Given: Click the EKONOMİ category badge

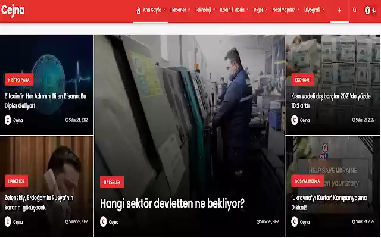Looking at the screenshot, I should (x=302, y=80).
